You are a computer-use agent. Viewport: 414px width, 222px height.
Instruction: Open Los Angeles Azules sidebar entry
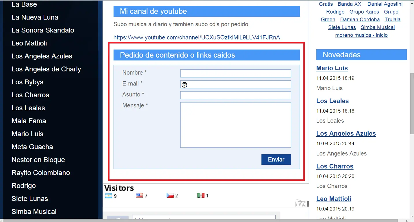(42, 56)
